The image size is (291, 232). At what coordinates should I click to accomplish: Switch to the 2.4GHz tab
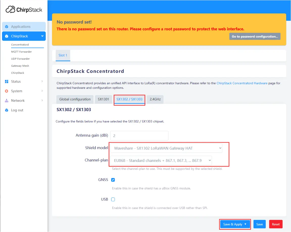(x=155, y=99)
